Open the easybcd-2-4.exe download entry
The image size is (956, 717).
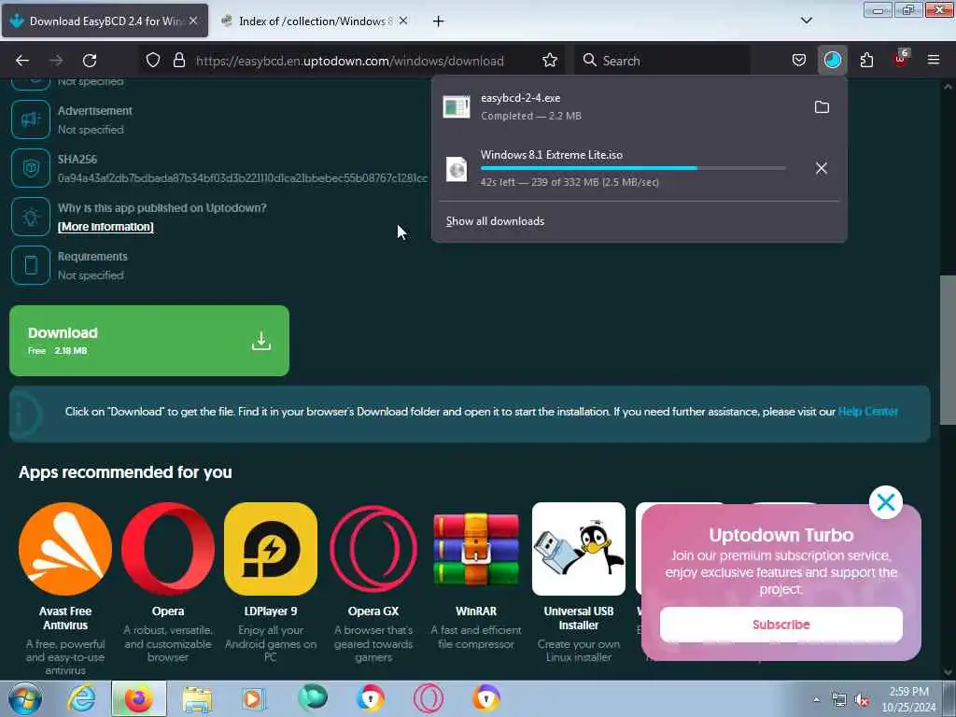pos(621,106)
